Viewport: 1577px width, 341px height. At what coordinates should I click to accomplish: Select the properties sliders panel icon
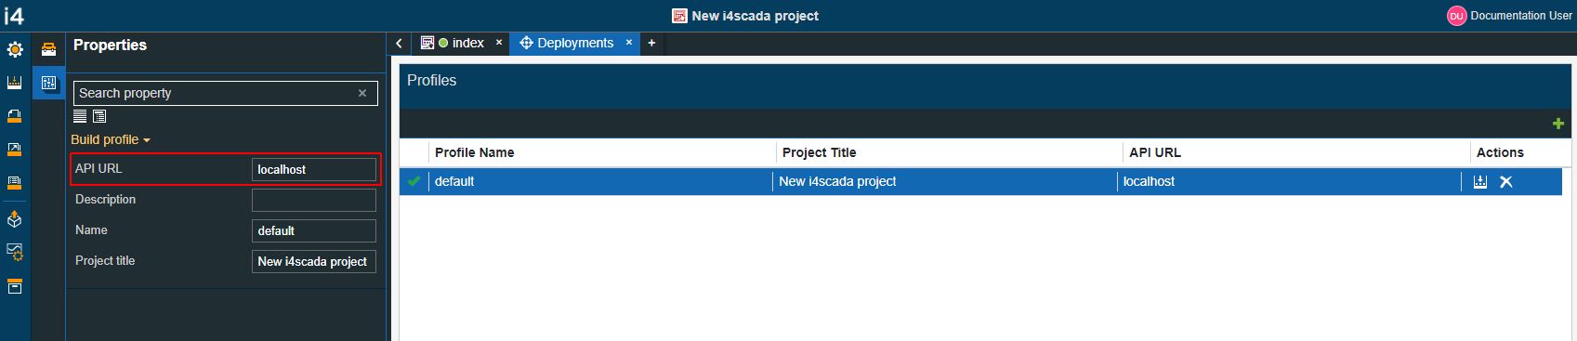(x=48, y=83)
